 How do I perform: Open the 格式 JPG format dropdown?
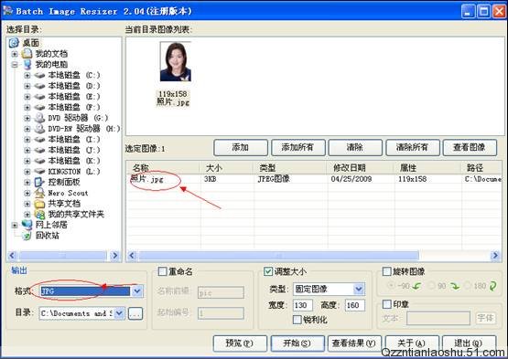(137, 291)
